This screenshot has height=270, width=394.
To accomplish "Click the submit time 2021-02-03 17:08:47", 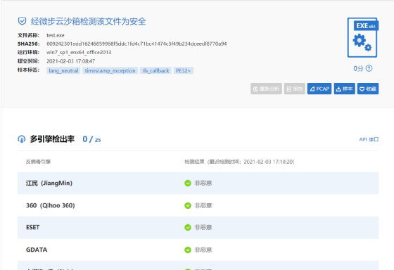I will pos(70,61).
